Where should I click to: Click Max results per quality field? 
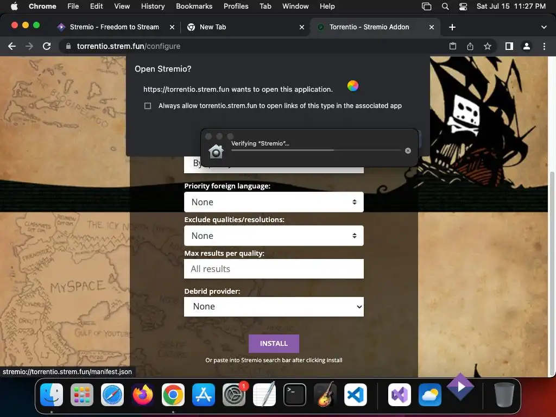[274, 269]
